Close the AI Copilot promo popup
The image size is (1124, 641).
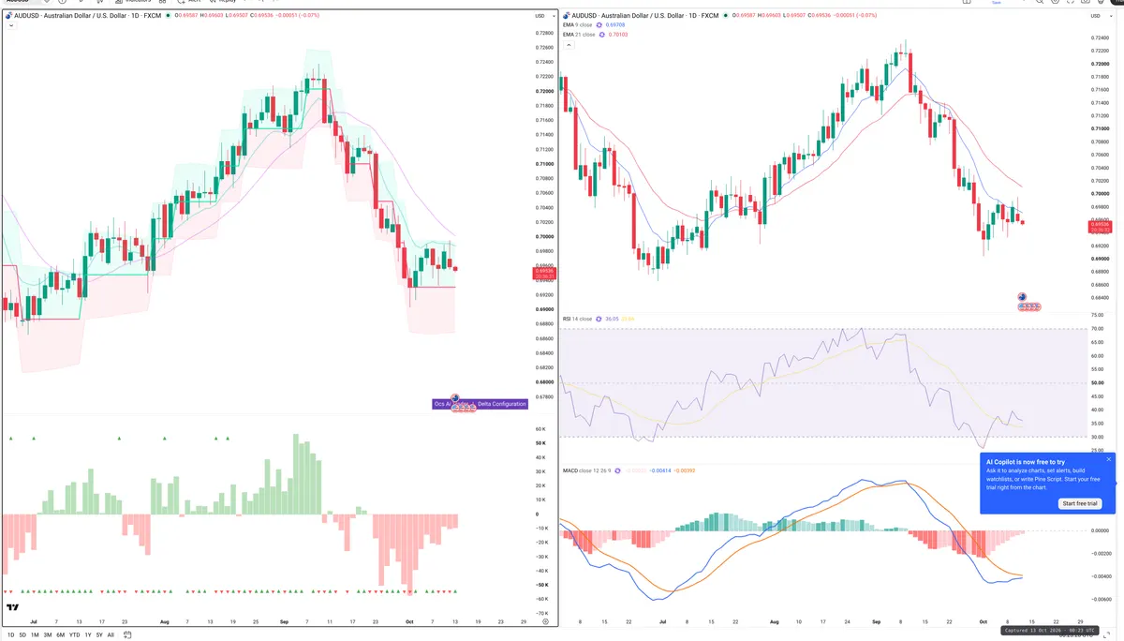(x=1109, y=459)
